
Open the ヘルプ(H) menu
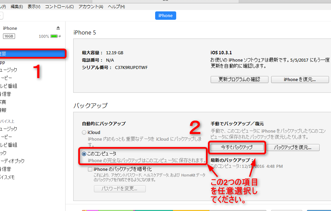[x=116, y=7]
